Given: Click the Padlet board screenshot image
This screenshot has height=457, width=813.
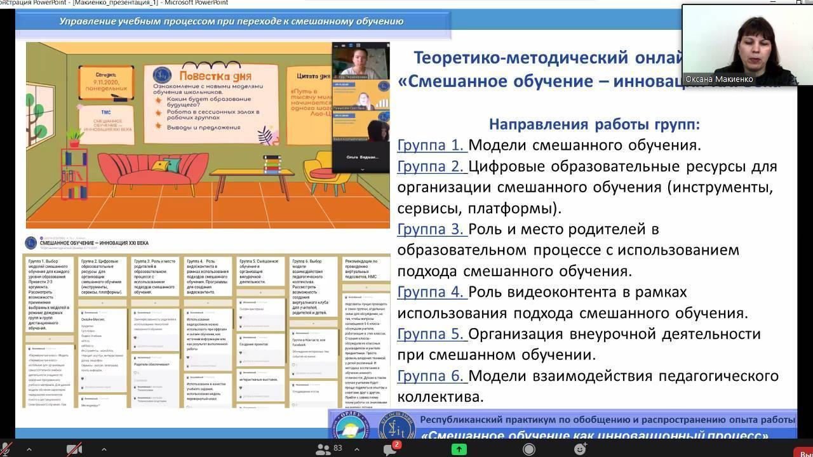Looking at the screenshot, I should pos(206,321).
